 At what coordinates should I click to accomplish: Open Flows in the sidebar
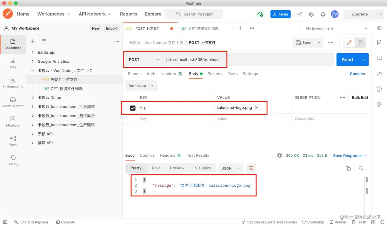click(13, 141)
